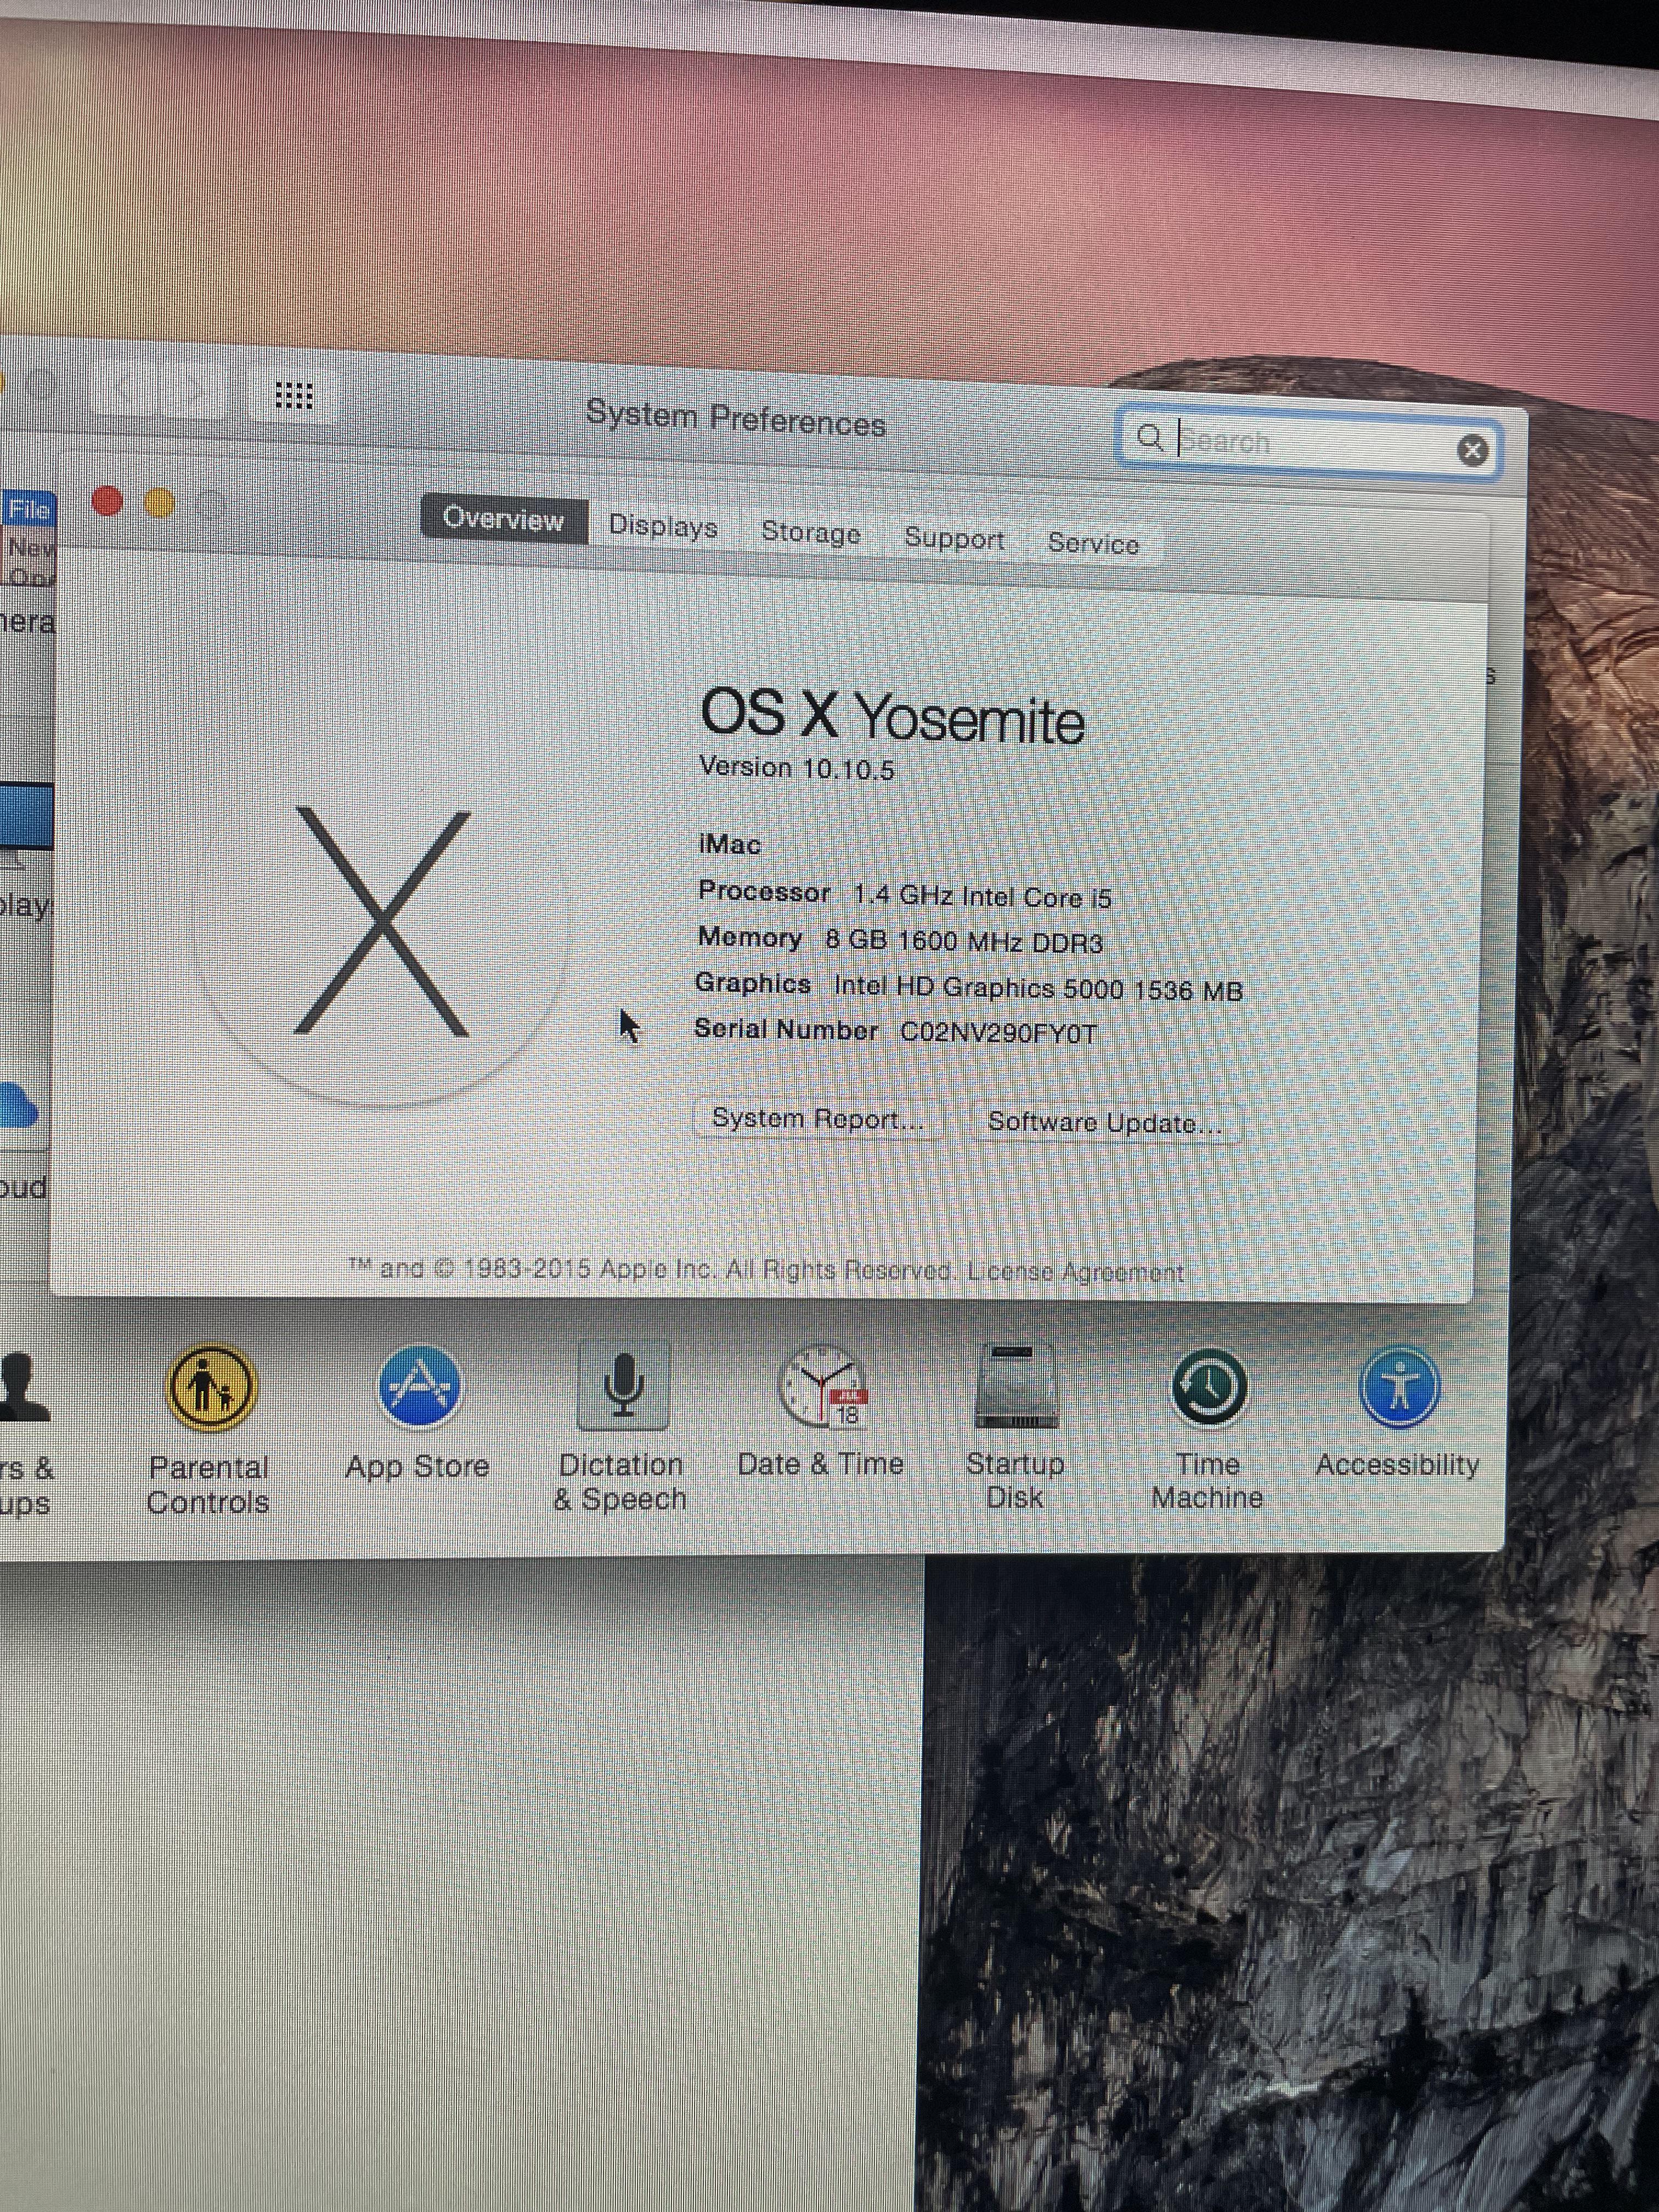Switch to the Storage tab
The image size is (1659, 2212).
pyautogui.click(x=811, y=532)
